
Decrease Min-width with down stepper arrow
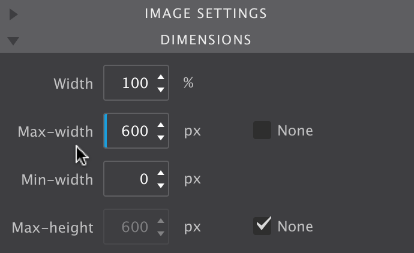point(160,185)
